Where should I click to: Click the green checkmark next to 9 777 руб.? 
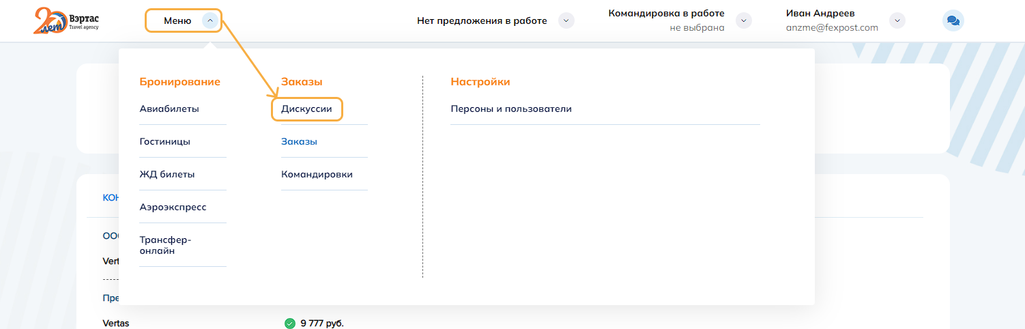[289, 324]
